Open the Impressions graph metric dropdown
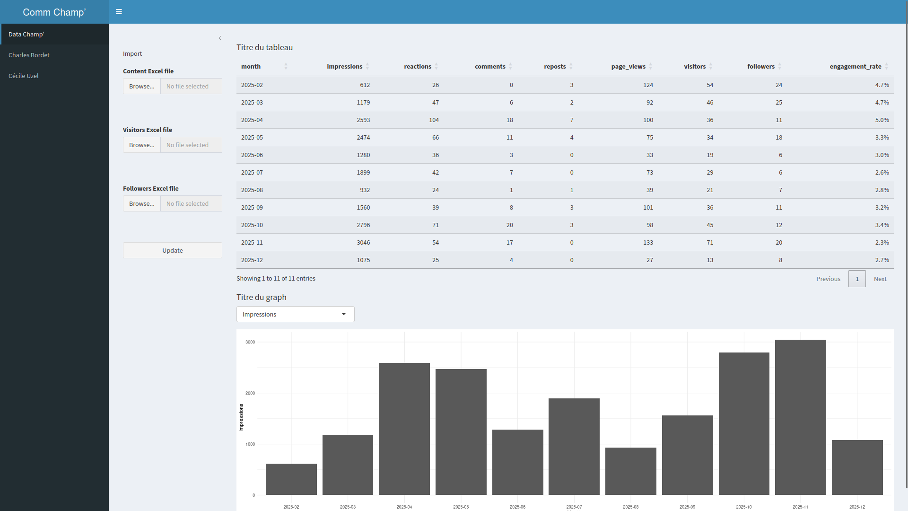 click(x=295, y=314)
